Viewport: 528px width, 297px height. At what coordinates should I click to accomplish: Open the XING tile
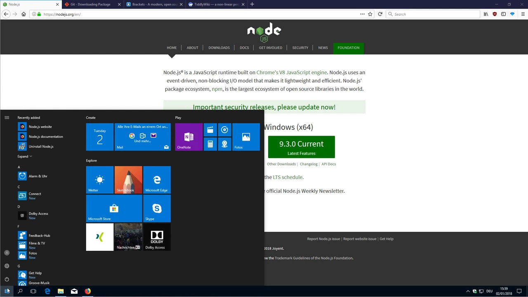tap(99, 237)
